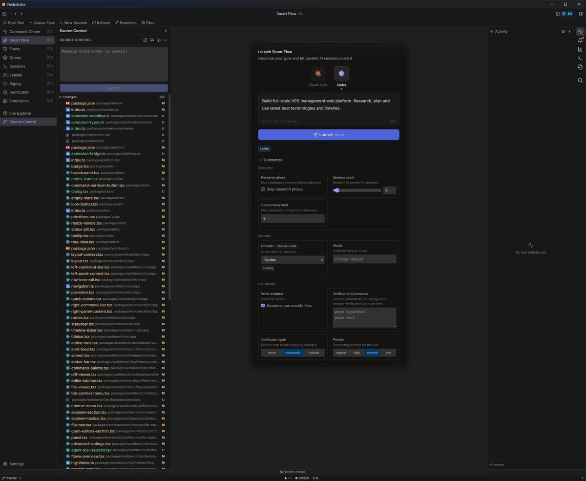
Task: Click into the Smart Flow goal text area
Action: (x=329, y=109)
